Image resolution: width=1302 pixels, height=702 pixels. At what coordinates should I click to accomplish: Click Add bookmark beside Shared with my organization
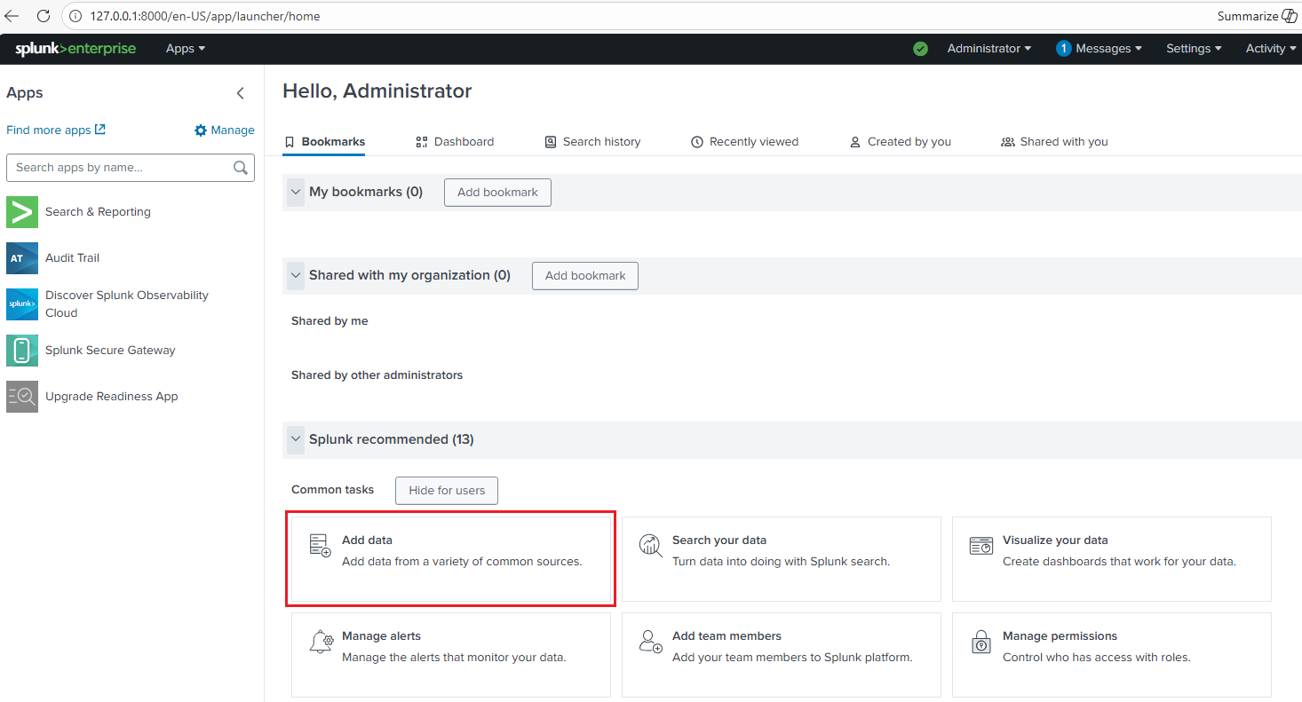(x=585, y=276)
